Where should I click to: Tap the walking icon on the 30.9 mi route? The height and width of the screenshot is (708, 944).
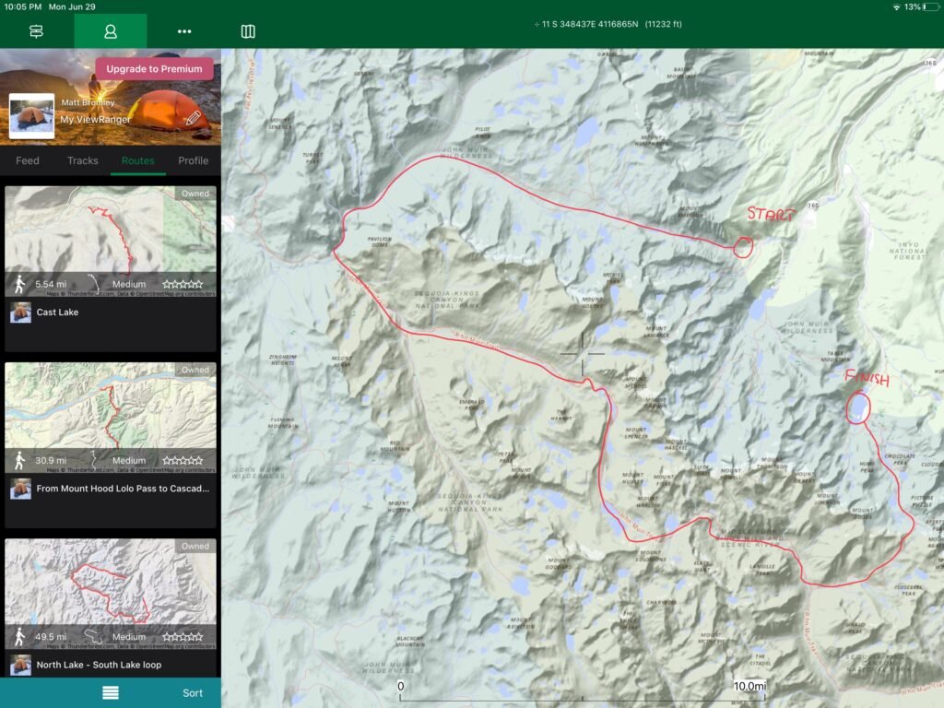click(x=20, y=460)
